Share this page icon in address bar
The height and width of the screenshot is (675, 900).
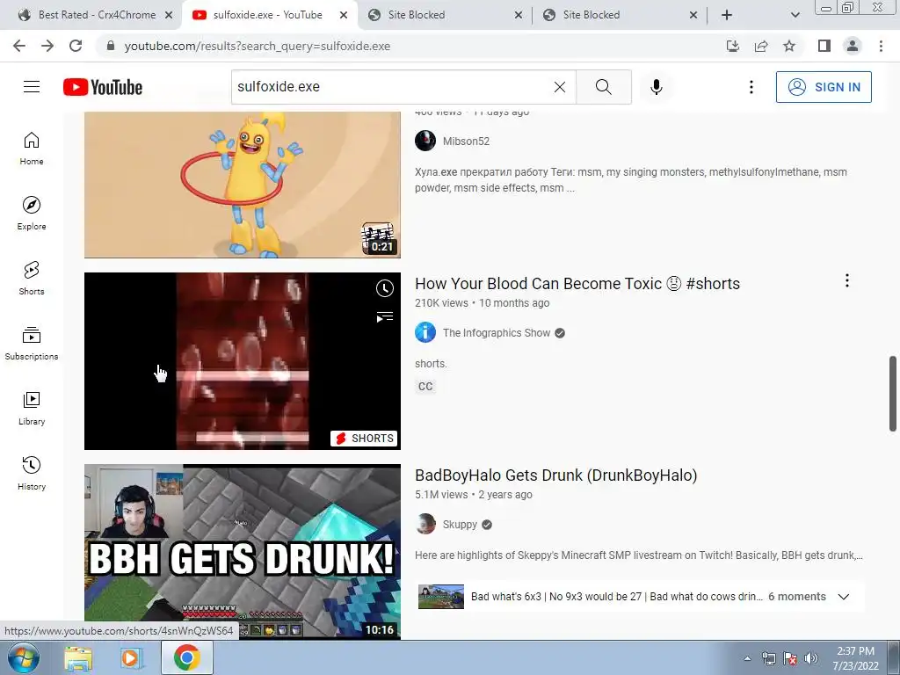[x=761, y=46]
